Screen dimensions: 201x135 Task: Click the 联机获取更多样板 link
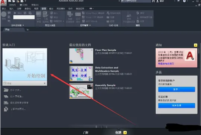[19, 103]
